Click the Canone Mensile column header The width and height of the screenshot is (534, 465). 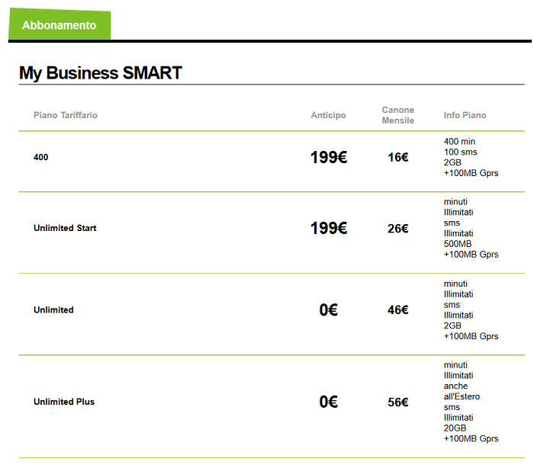tap(397, 115)
